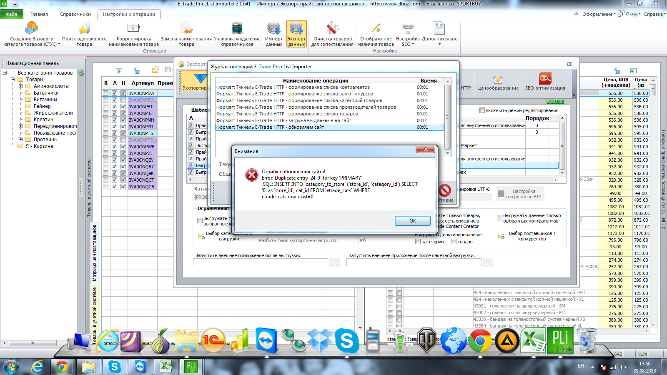Viewport: 667px width, 375px height.
Task: Click the green-arrow panel icon above В/А/Н columns
Action: [x=119, y=71]
